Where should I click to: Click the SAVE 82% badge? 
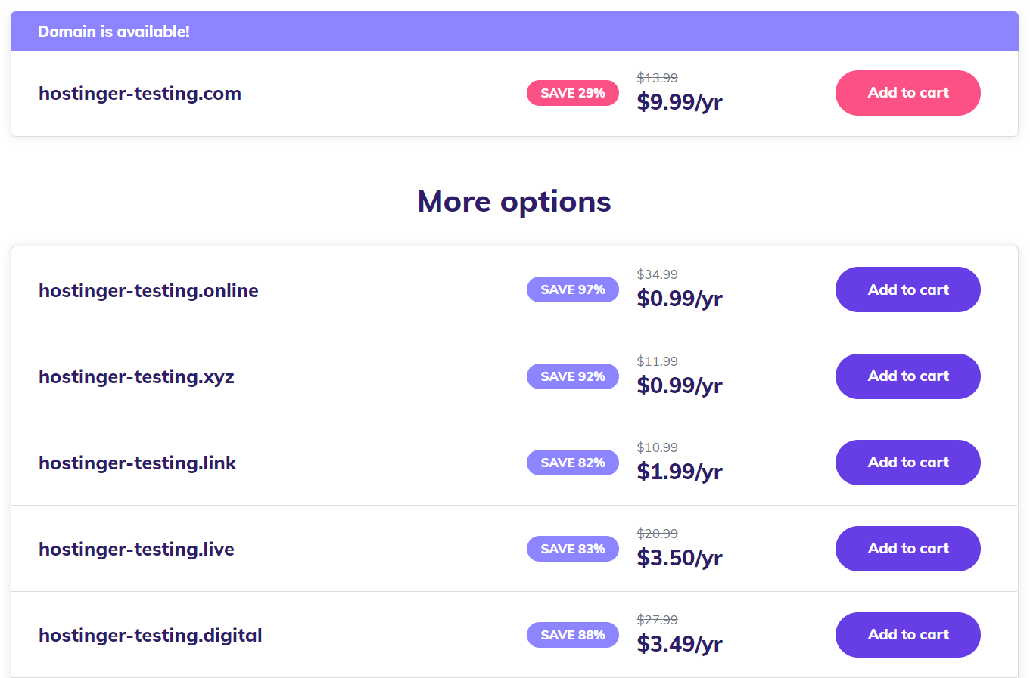click(572, 463)
